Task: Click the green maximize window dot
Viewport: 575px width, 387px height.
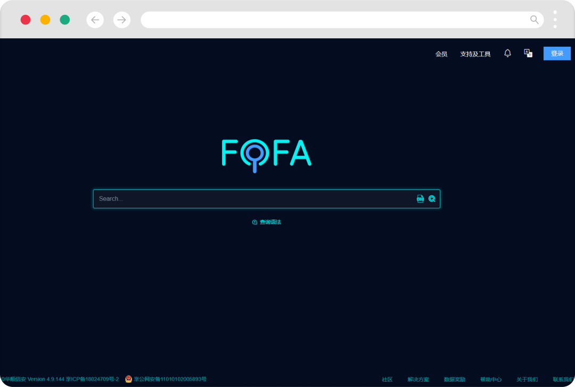Action: (65, 20)
